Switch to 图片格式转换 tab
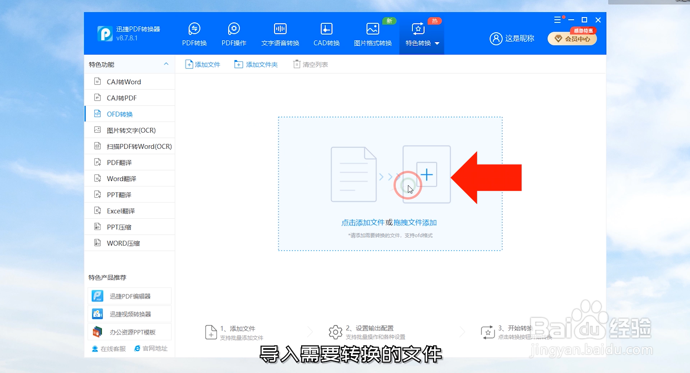Screen dimensions: 690x373 coord(373,34)
